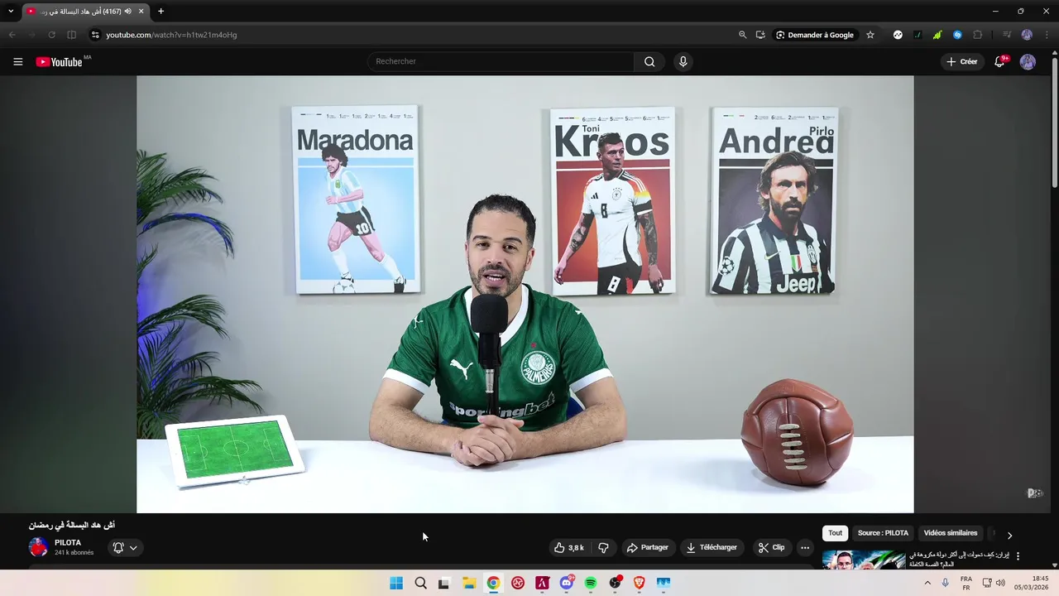1059x596 pixels.
Task: Go to the YouTube home logo
Action: click(60, 61)
